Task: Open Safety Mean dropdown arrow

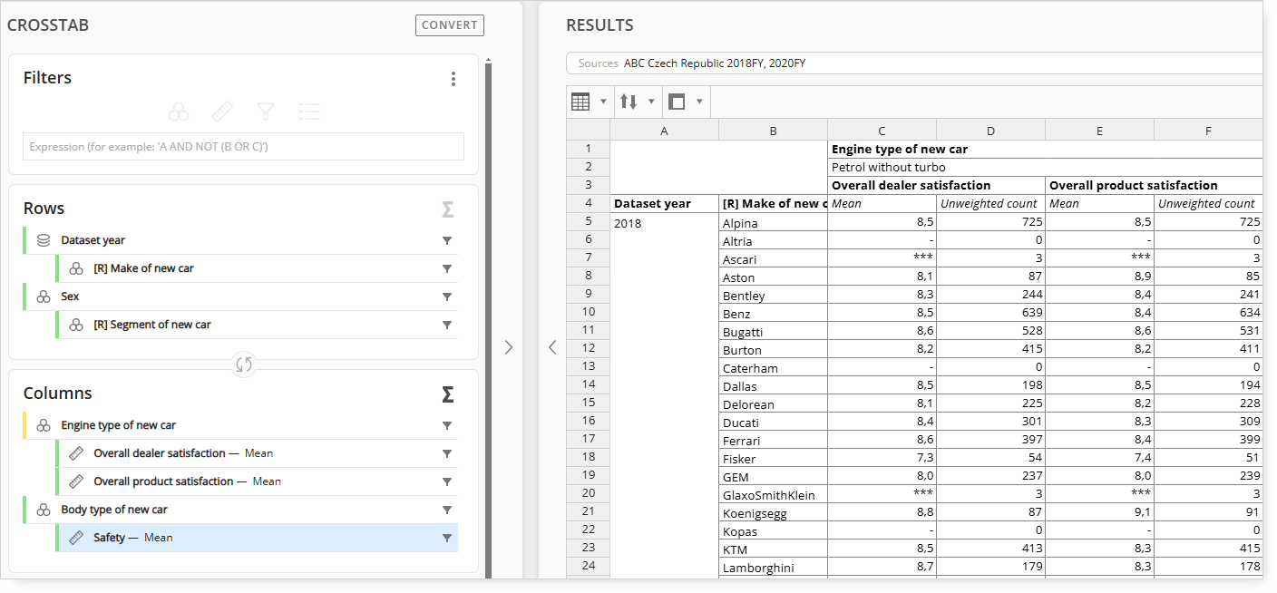Action: pos(446,539)
